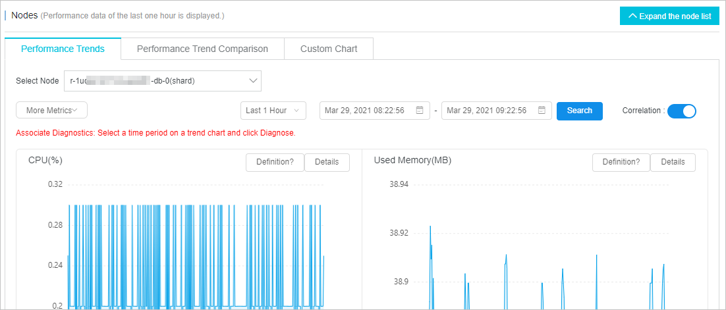
Task: Click the 38.9 memory axis label
Action: click(401, 281)
